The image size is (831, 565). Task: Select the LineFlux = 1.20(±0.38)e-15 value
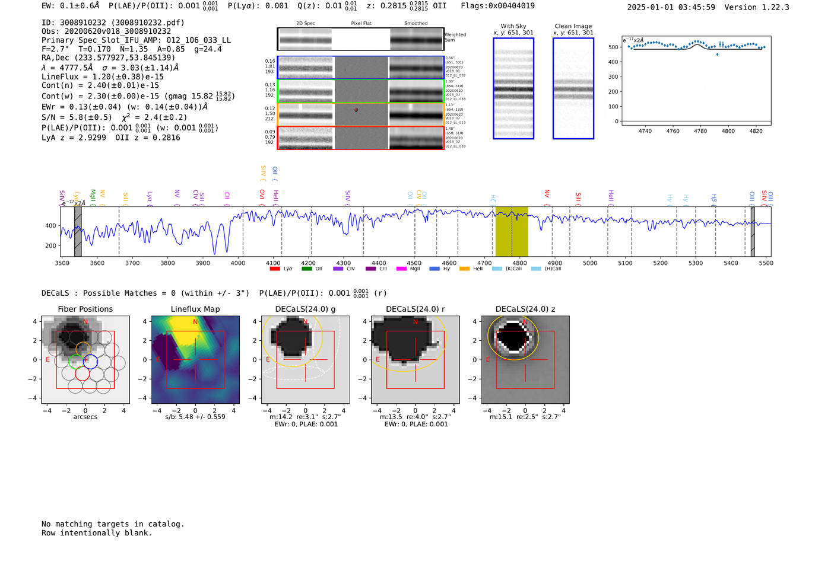point(103,76)
